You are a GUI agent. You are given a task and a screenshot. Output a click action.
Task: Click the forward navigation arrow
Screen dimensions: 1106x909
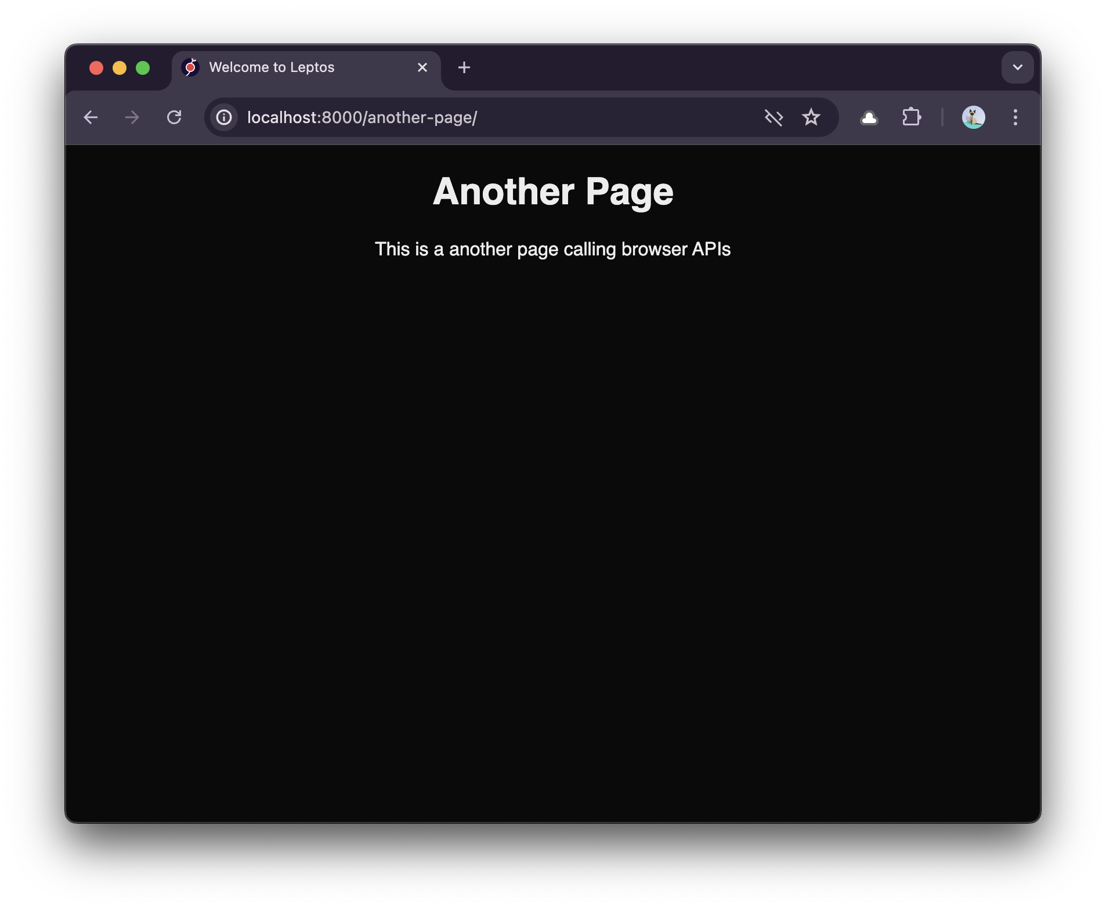pyautogui.click(x=132, y=118)
